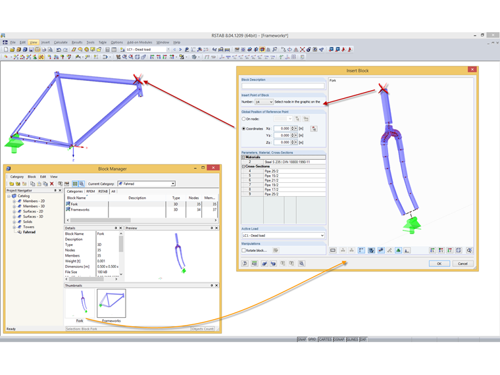
Task: Click the New model icon in the main toolbar
Action: point(6,49)
